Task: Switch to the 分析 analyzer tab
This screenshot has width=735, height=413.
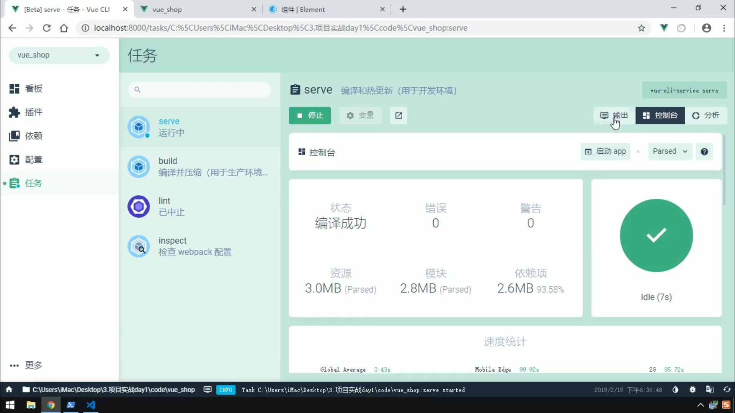Action: click(x=706, y=115)
